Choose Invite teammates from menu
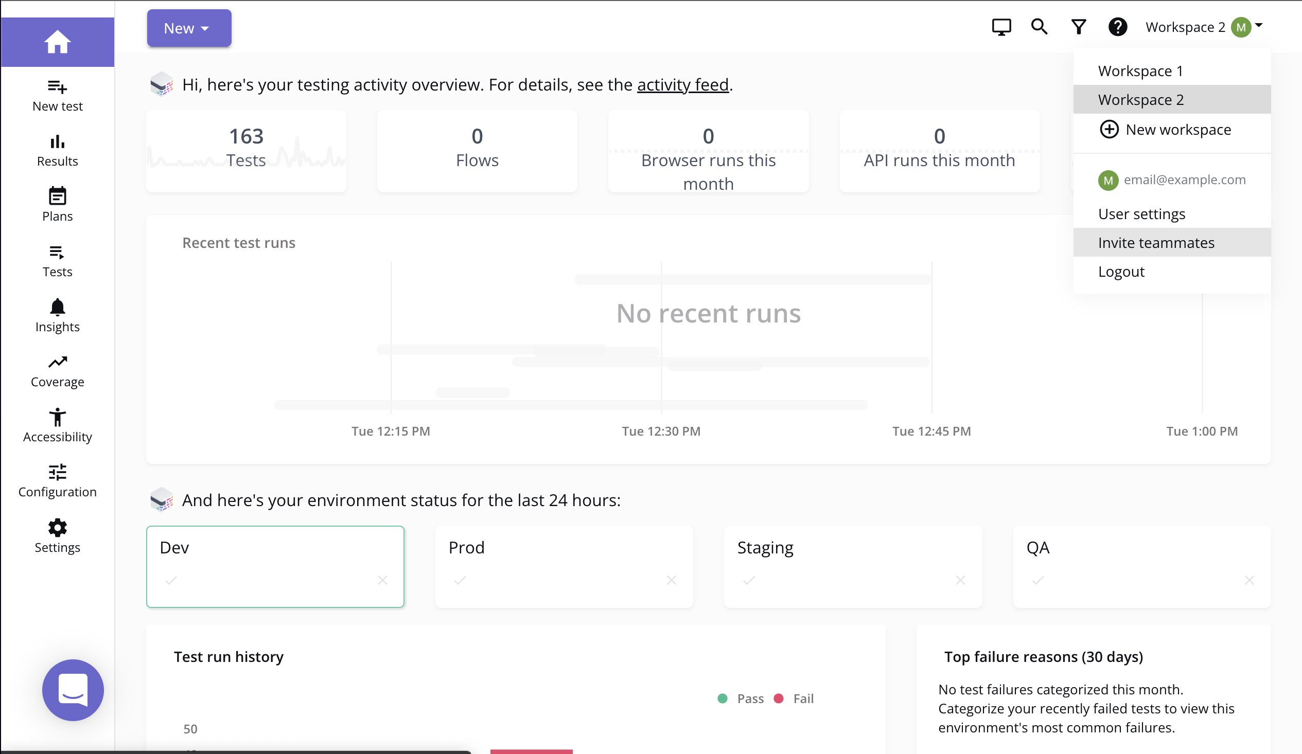Viewport: 1302px width, 754px height. coord(1156,243)
